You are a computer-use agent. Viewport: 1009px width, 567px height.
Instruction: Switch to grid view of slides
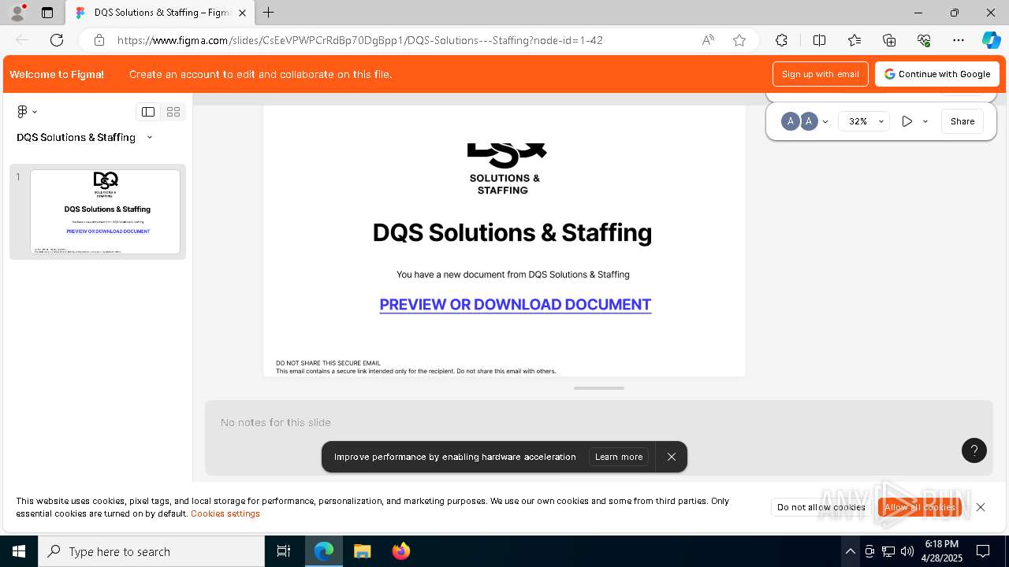point(173,112)
